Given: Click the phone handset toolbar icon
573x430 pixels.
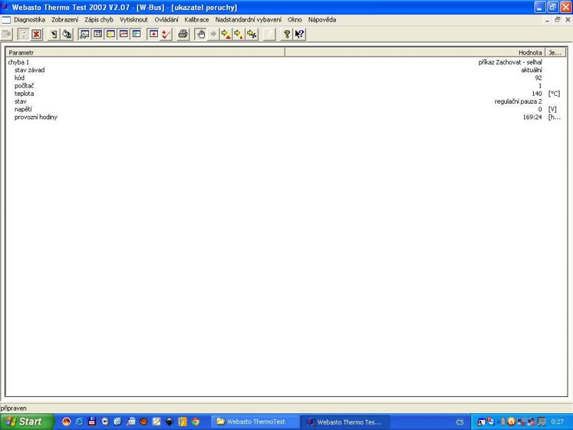Looking at the screenshot, I should pyautogui.click(x=54, y=34).
